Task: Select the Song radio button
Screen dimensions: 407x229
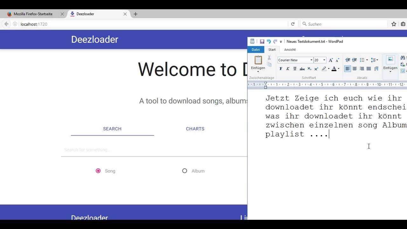Action: tap(98, 171)
